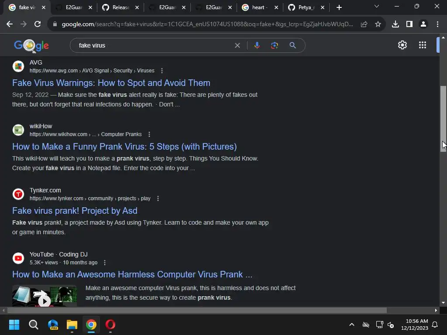Switch to the heart search tab
This screenshot has height=335, width=447.
[259, 7]
